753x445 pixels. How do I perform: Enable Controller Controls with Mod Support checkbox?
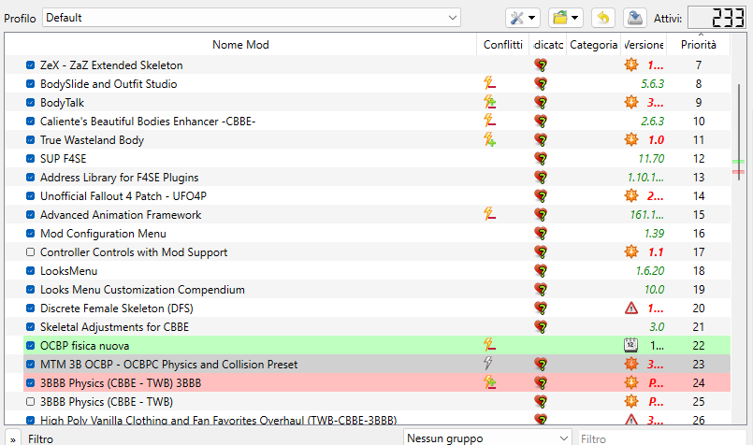click(30, 252)
